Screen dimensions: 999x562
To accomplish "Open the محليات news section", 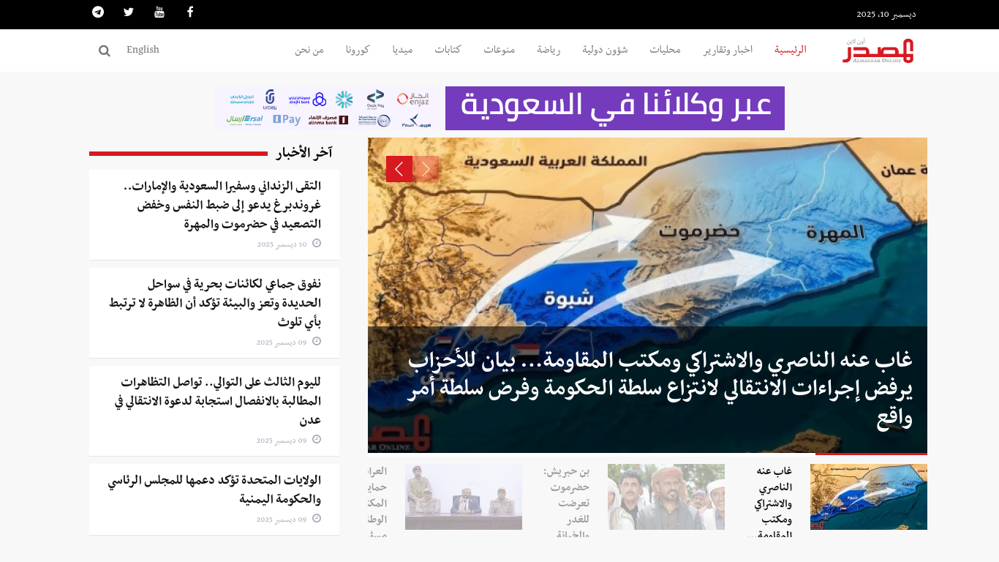I will (x=664, y=50).
